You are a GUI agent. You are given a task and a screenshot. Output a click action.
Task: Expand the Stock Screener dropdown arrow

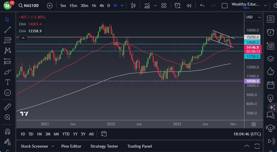point(53,146)
